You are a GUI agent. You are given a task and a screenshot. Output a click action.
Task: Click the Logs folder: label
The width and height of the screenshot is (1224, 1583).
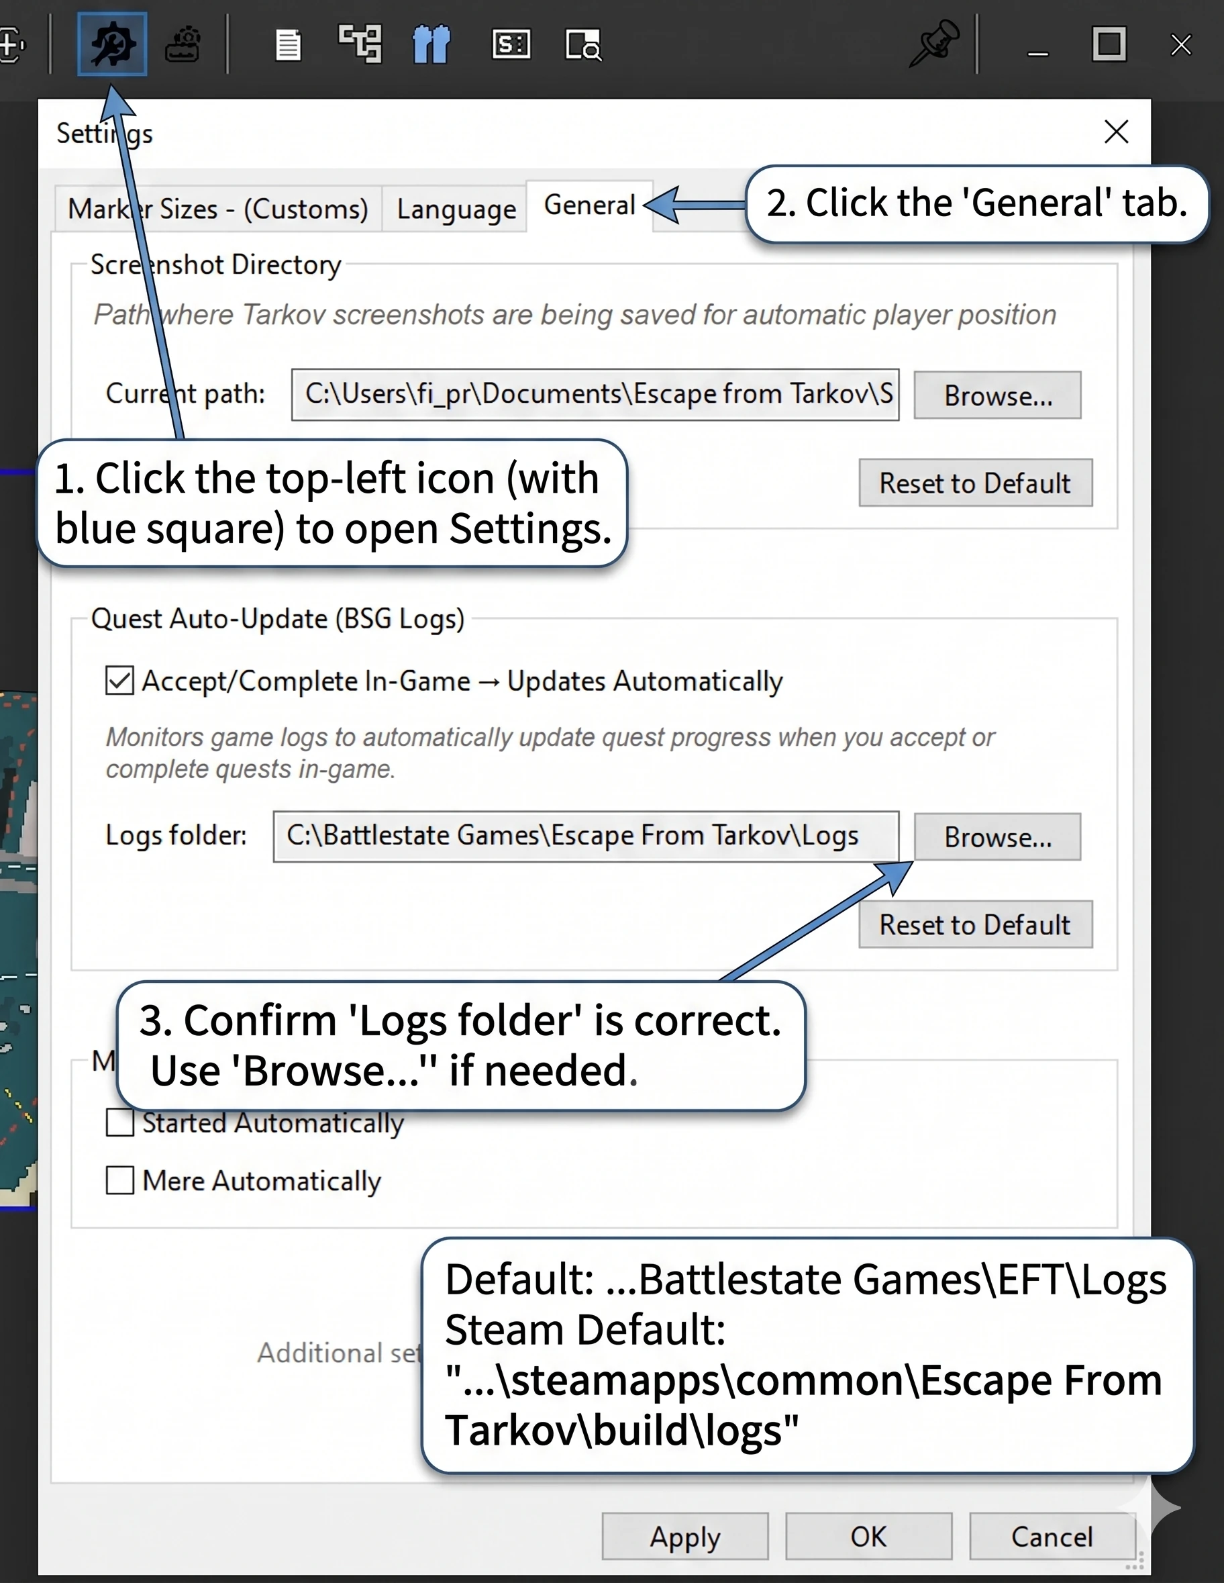(x=176, y=835)
